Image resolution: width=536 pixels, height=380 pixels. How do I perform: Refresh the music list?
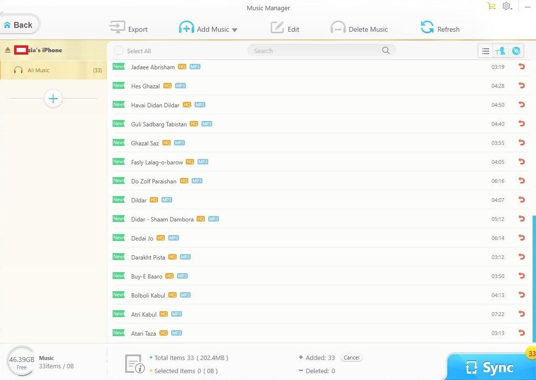[x=440, y=27]
